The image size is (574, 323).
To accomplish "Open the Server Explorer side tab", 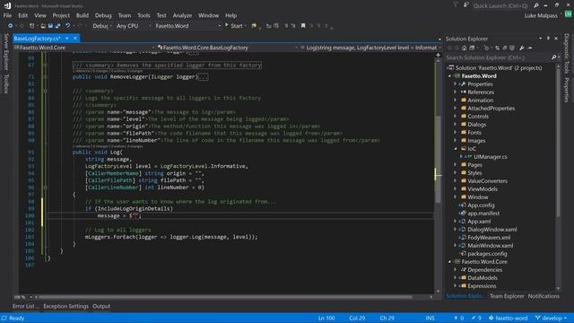I will (x=6, y=52).
